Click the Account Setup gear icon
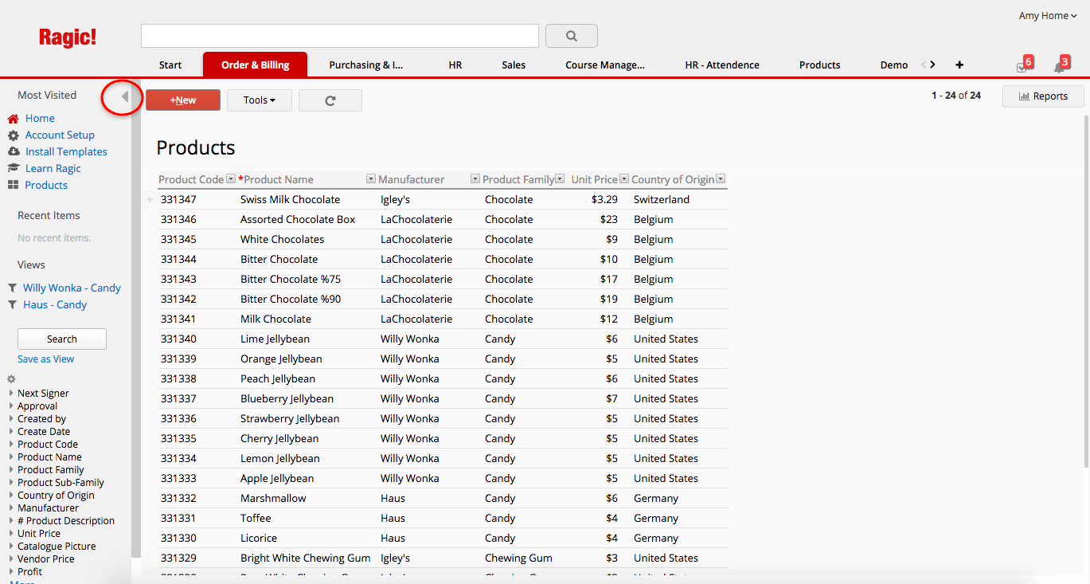Viewport: 1090px width, 584px height. click(x=14, y=135)
